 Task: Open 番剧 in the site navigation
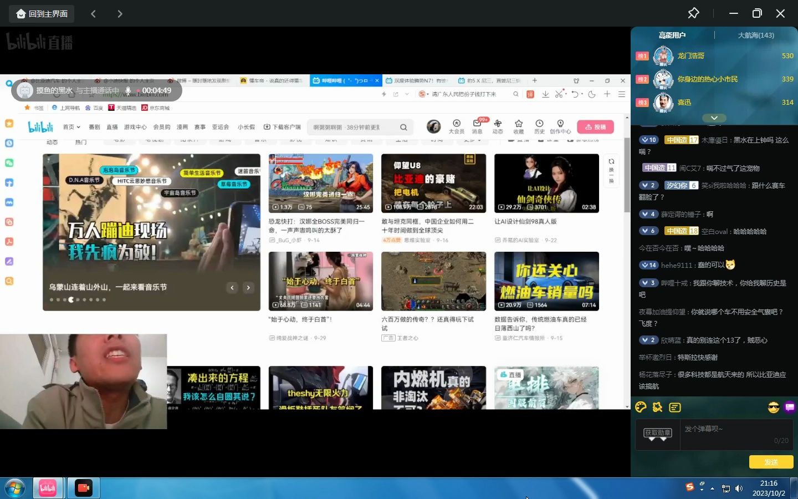click(x=94, y=127)
